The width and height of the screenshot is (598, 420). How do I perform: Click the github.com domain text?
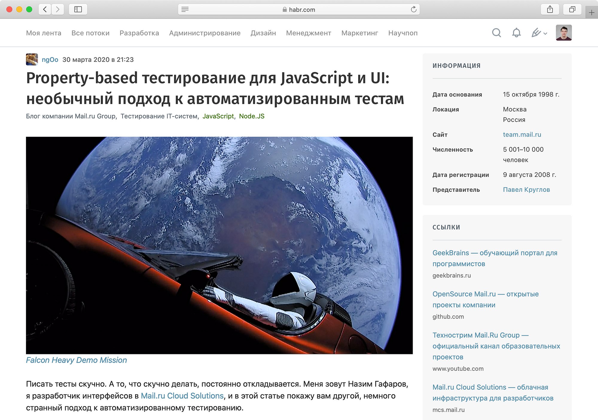pos(448,317)
